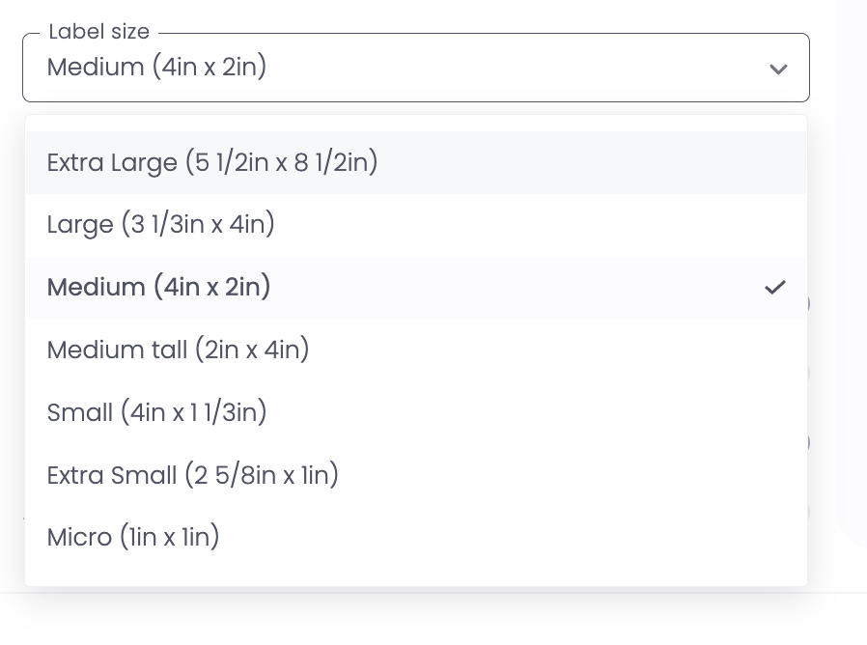This screenshot has height=645, width=867.
Task: Click the selected value text Medium (4in x 2in)
Action: (x=156, y=68)
